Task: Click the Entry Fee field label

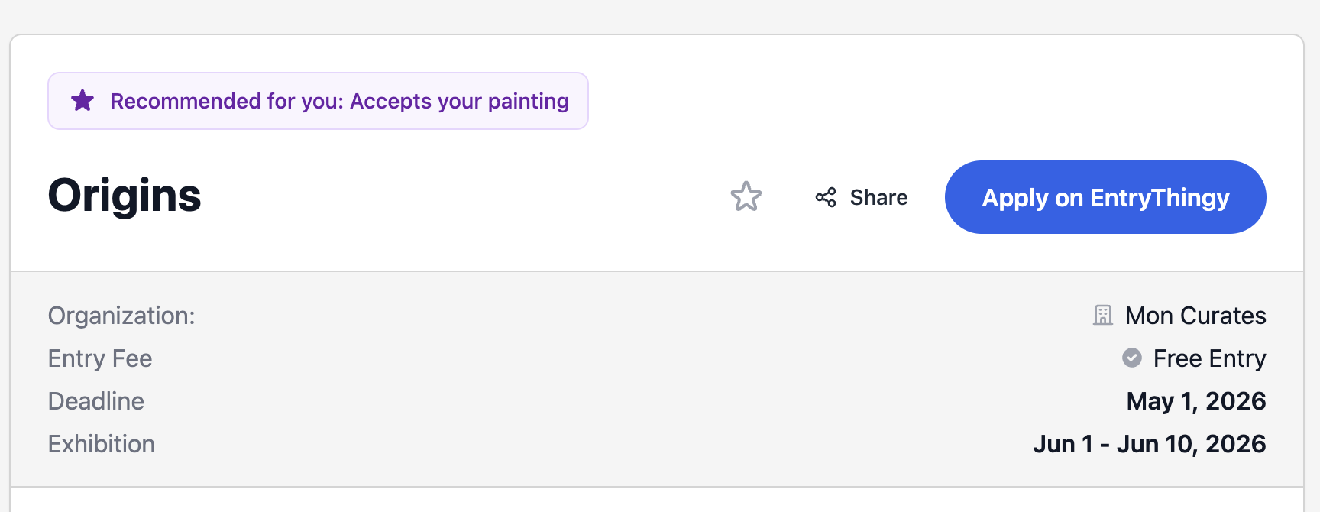Action: [100, 358]
